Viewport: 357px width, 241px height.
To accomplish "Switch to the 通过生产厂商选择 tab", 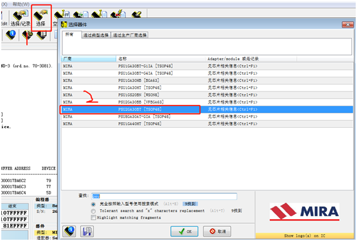I will pyautogui.click(x=130, y=35).
